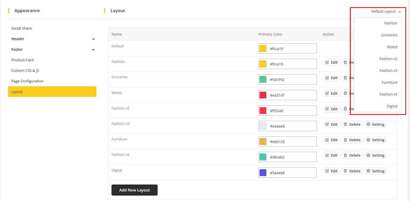Click the trash icon in Fashion v2 row
This screenshot has width=410, height=201.
tap(345, 109)
